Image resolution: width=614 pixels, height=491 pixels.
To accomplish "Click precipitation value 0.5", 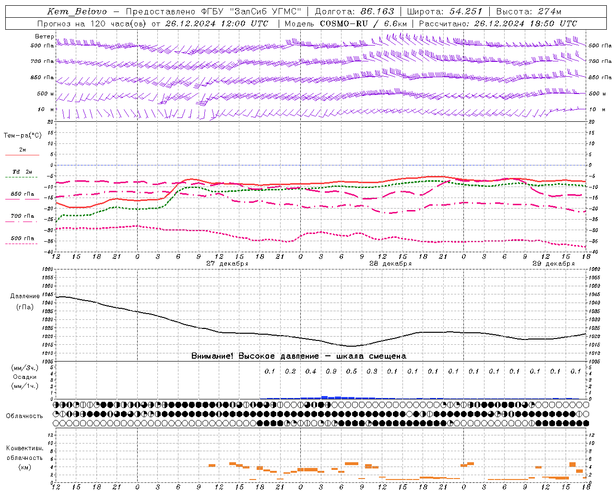I will (352, 371).
